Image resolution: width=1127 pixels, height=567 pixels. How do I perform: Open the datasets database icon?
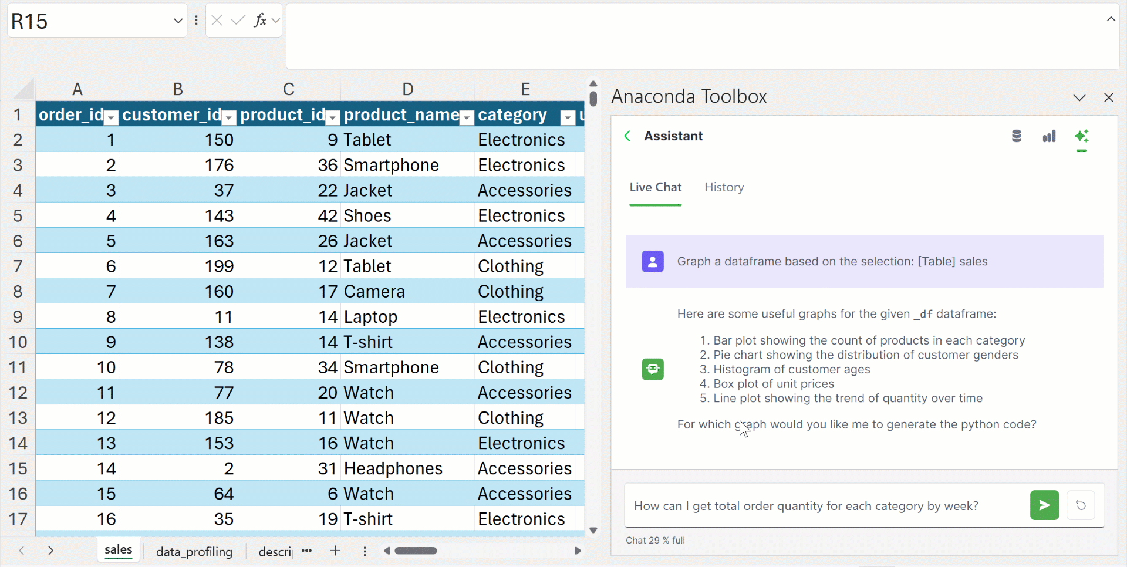[1017, 136]
